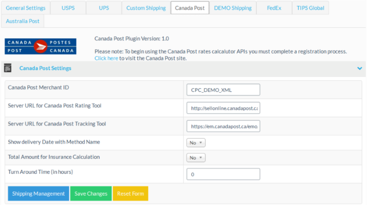Focus the Canada Post Merchant ID field
370x205 pixels.
(223, 90)
